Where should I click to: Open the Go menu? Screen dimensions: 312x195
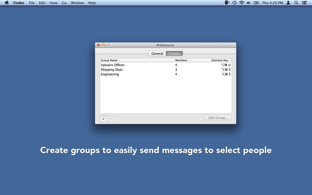tap(64, 3)
